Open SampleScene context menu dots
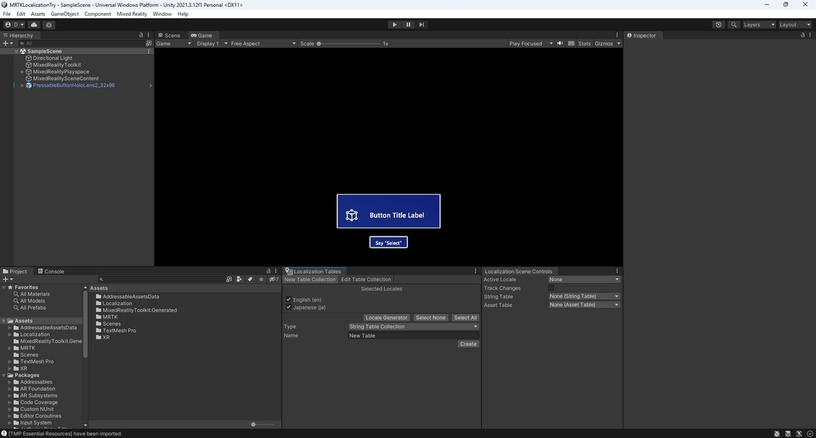 148,51
